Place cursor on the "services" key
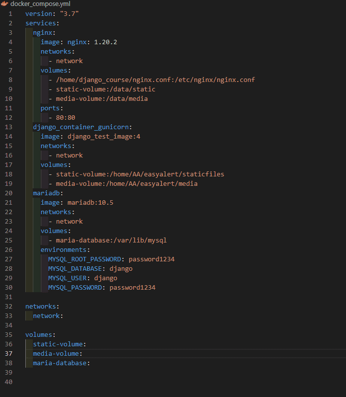The height and width of the screenshot is (397, 346). [x=41, y=23]
